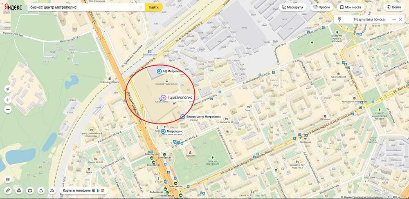The height and width of the screenshot is (199, 409).
Task: Select the Бизнес-центр Метрополис result marker
Action: pyautogui.click(x=183, y=117)
